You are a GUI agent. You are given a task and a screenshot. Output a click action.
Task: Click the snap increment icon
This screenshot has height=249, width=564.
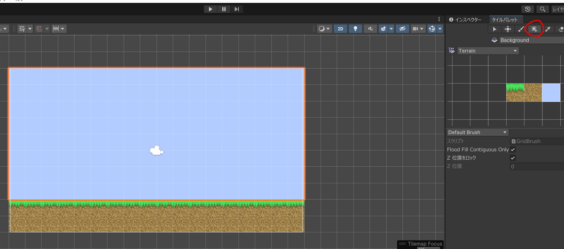coord(39,29)
